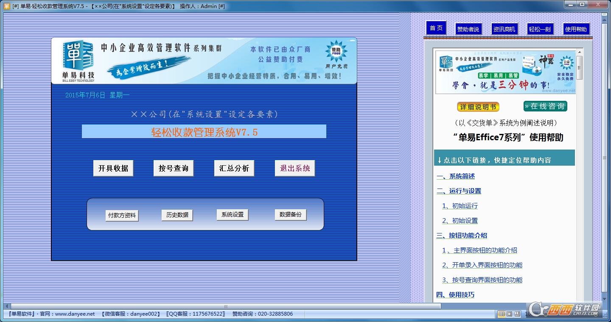The height and width of the screenshot is (322, 611).
Task: Switch to the 首页 tab
Action: tap(436, 28)
